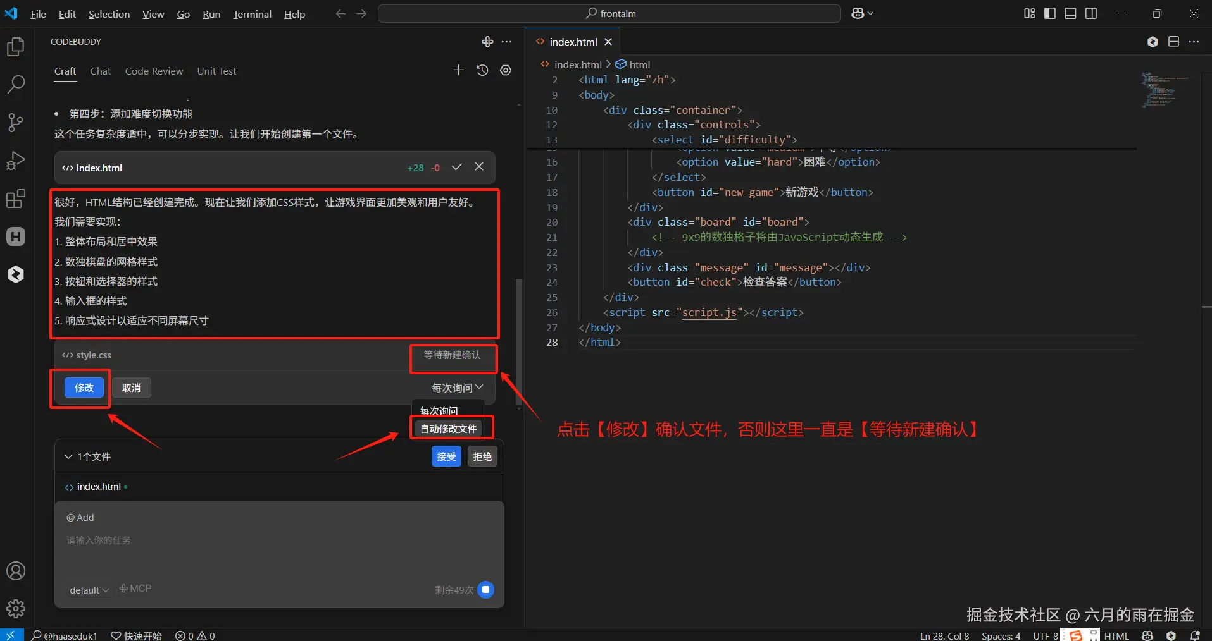Image resolution: width=1212 pixels, height=641 pixels.
Task: Click errors and warnings status indicator
Action: (195, 635)
